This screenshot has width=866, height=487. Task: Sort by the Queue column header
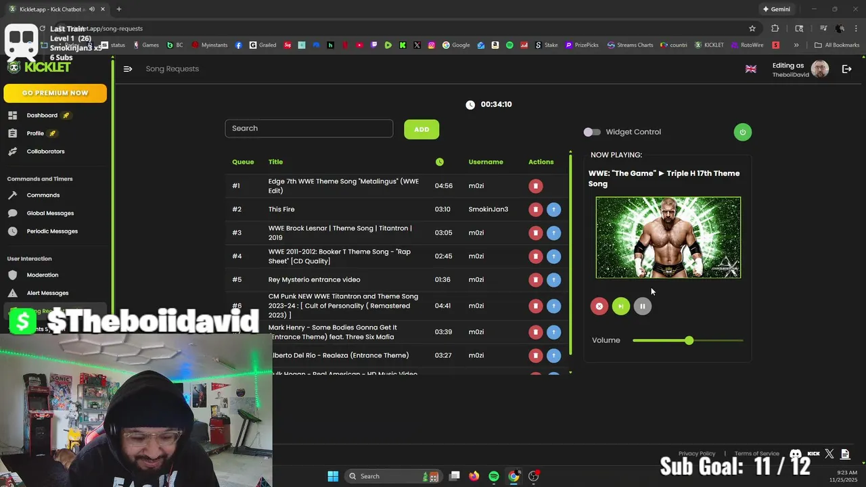tap(243, 162)
